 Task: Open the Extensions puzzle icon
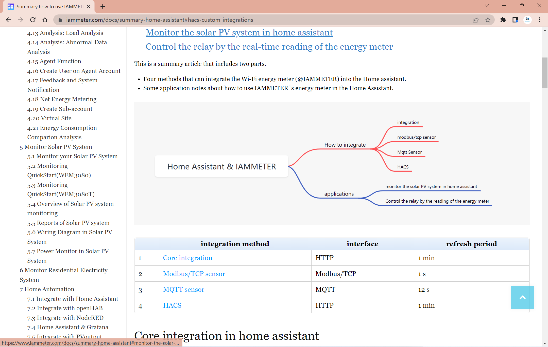503,20
